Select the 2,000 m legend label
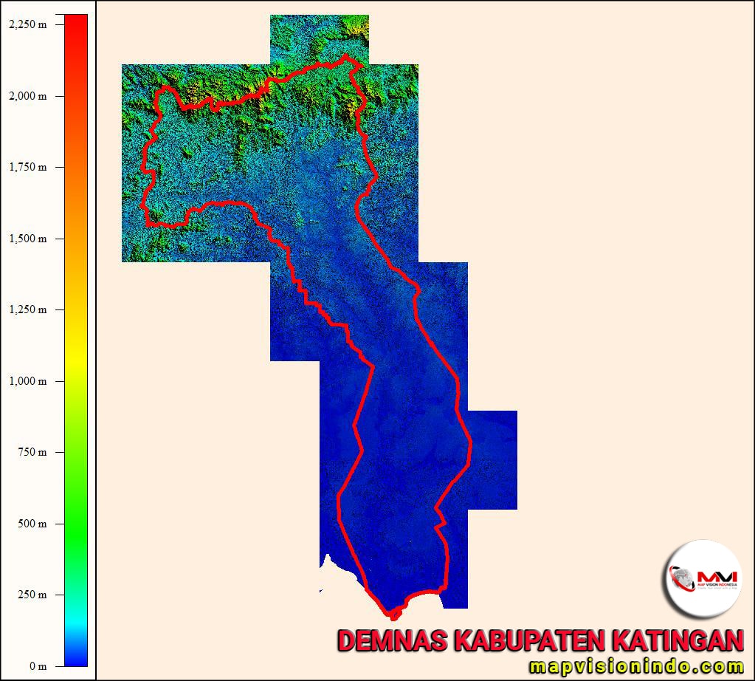The width and height of the screenshot is (755, 681). click(27, 96)
